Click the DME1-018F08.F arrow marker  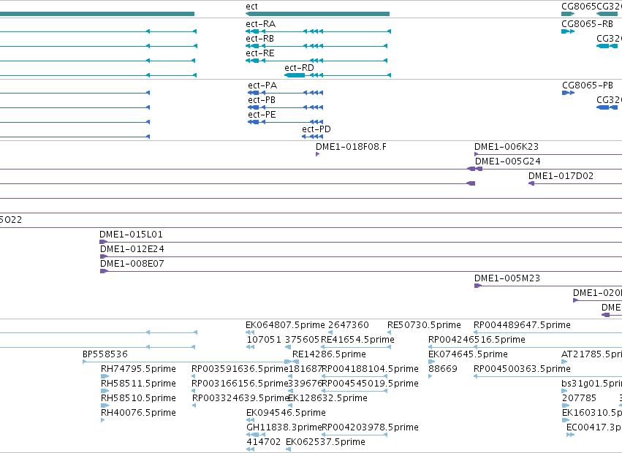[318, 154]
